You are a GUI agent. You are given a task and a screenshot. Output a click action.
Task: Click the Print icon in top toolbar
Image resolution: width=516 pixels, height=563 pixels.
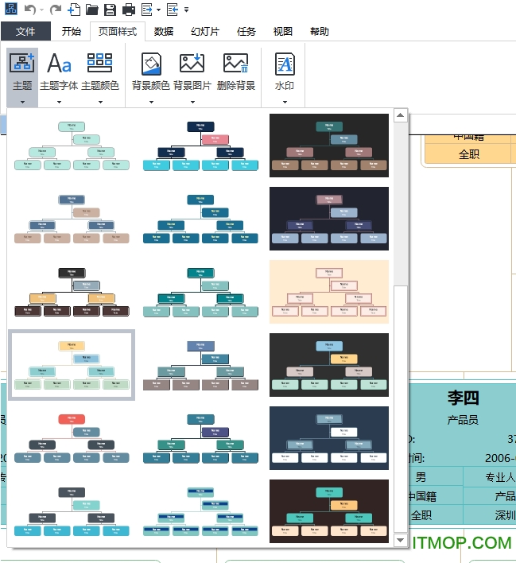click(128, 10)
